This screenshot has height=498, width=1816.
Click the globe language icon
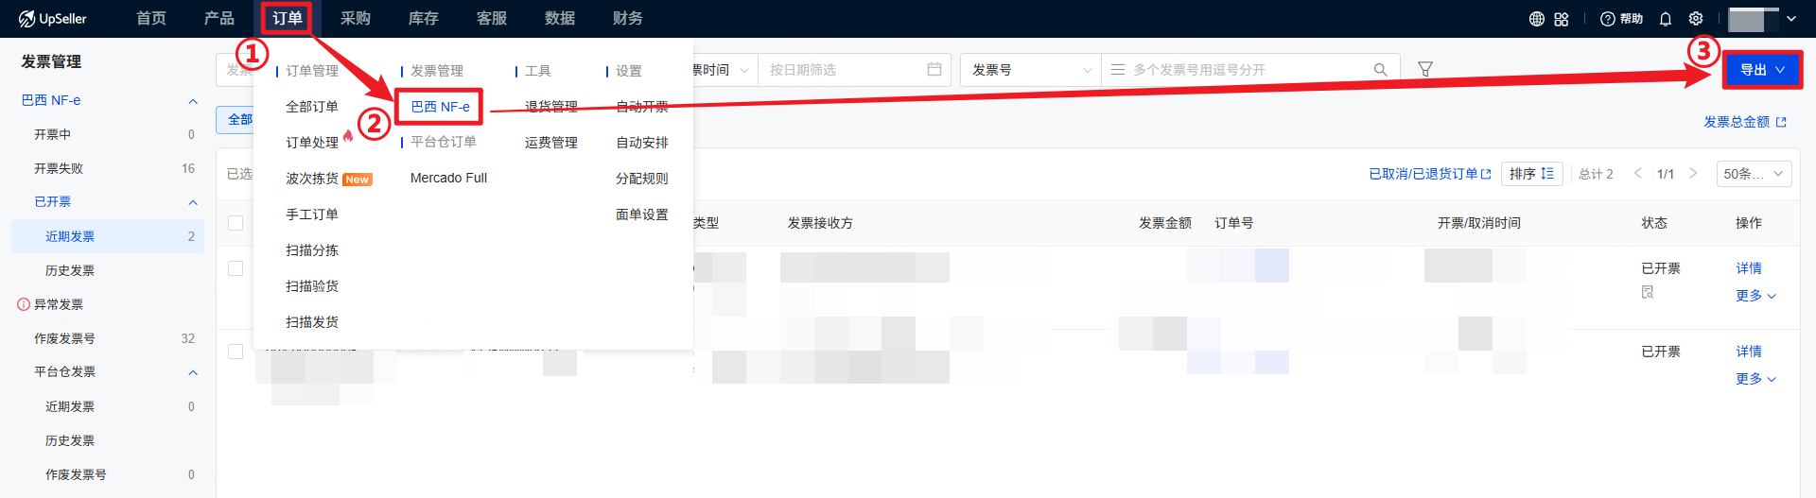1537,19
